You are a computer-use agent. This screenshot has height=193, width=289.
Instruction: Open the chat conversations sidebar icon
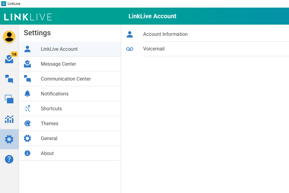pos(9,79)
